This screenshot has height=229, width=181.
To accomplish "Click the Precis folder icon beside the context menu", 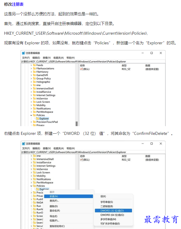I will pos(34,192).
